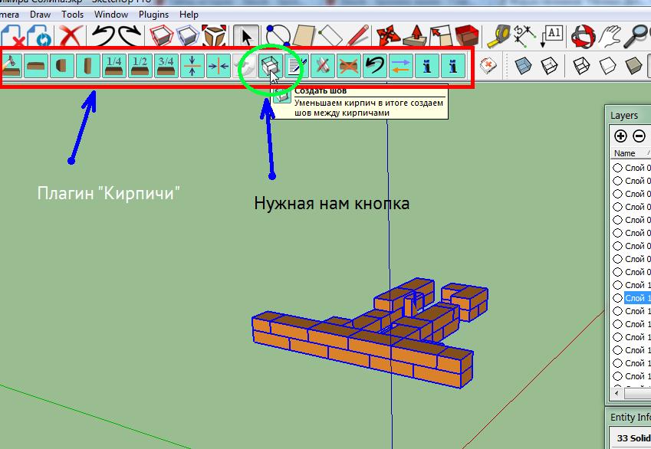Insert a 1/4 brick piece

(113, 66)
